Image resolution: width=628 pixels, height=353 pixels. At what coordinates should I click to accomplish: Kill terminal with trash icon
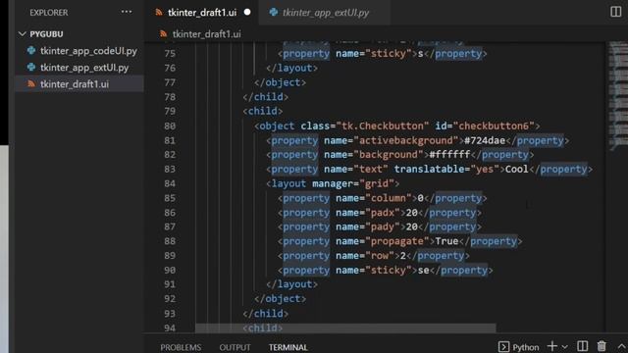click(602, 346)
